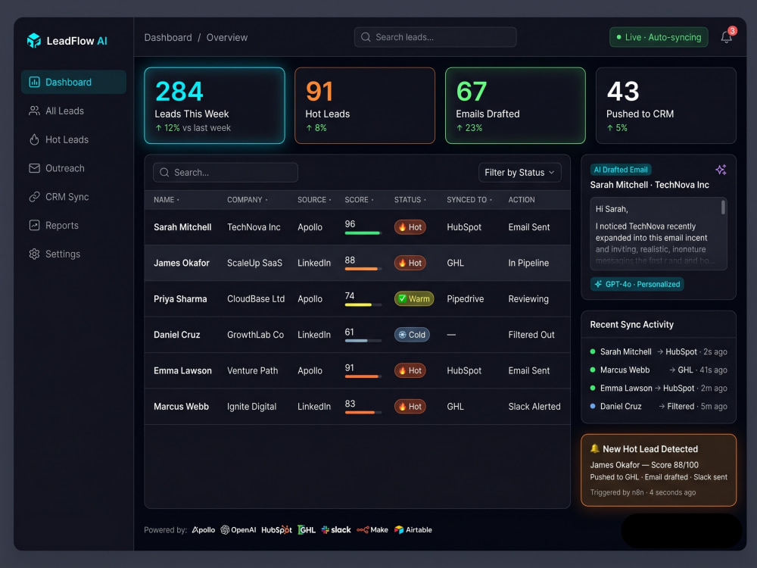Sort table by SOURCE column
Viewport: 757px width, 568px height.
(314, 199)
